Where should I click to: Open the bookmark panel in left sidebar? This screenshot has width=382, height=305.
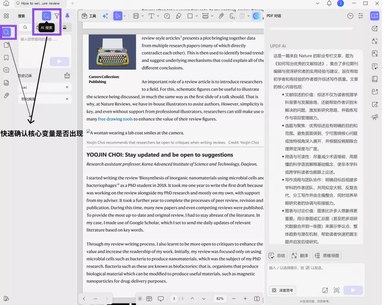coord(6,58)
